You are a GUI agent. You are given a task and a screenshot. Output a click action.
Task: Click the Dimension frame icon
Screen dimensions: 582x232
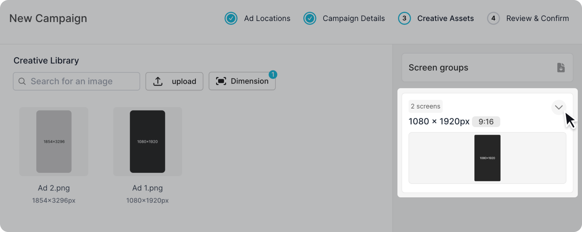221,81
